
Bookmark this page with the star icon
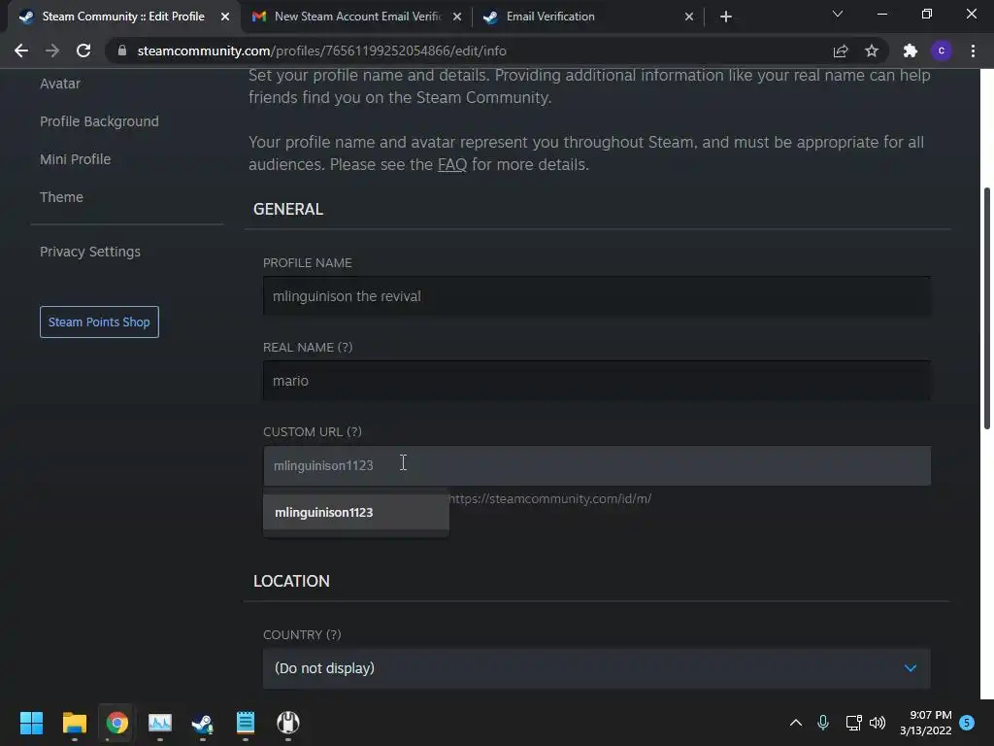click(x=872, y=51)
